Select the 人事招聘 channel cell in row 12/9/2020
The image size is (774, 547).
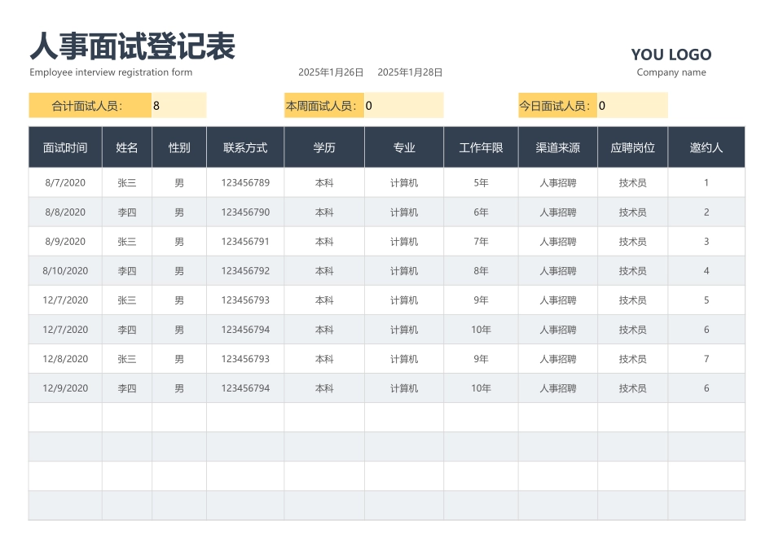[559, 387]
